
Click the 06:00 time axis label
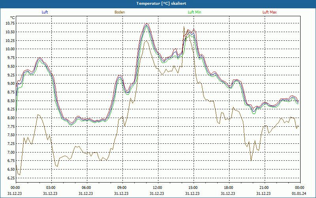tap(87, 188)
